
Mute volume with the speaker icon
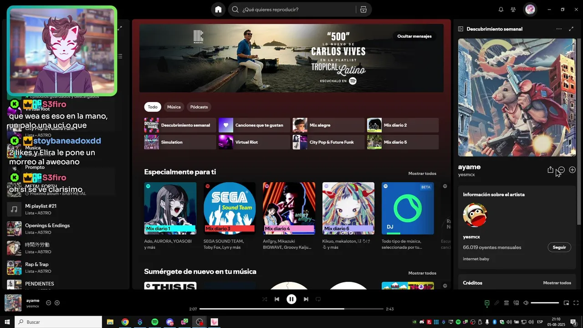526,303
